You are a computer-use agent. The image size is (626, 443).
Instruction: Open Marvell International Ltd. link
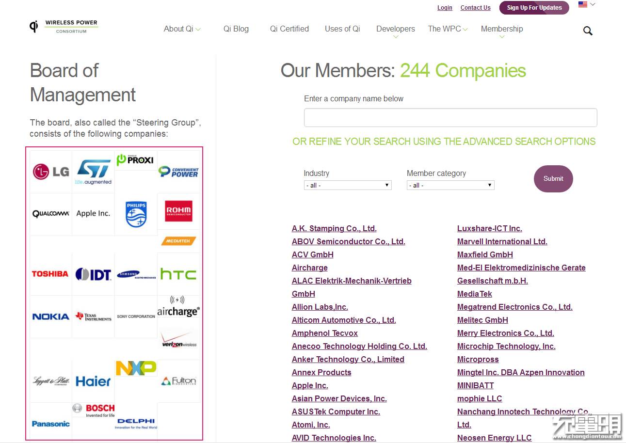(502, 242)
